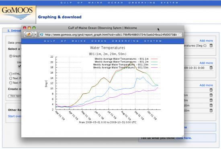Select the first Text F radio button
The image size is (221, 149).
10,78
